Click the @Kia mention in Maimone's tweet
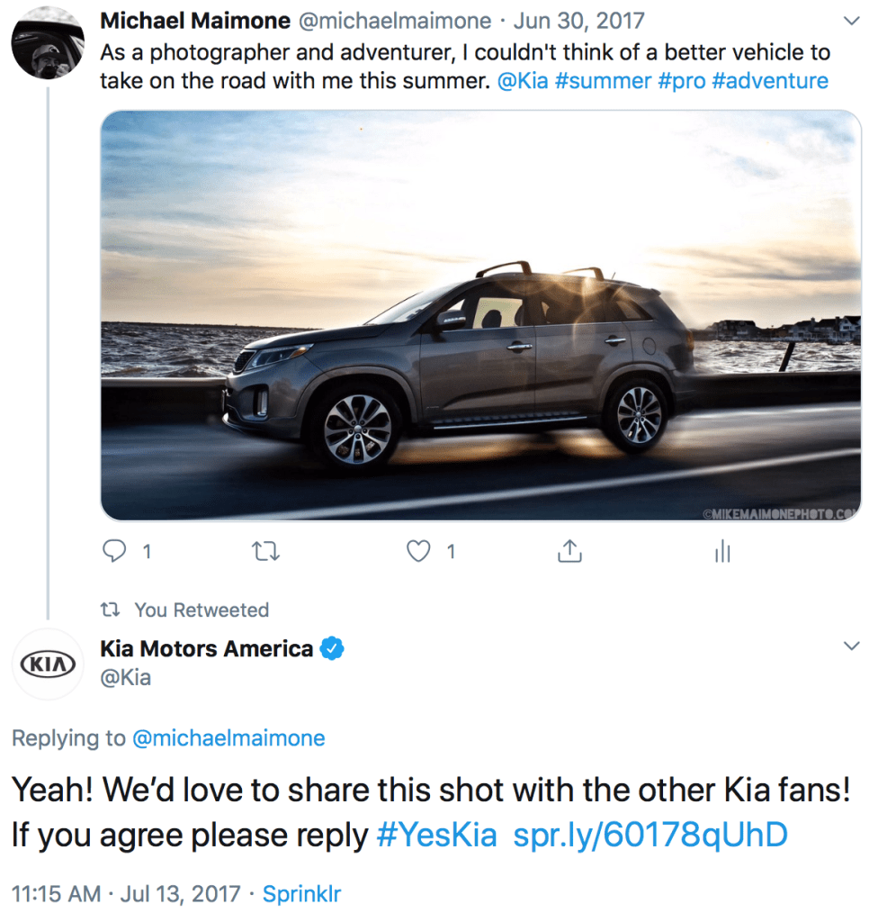 pos(522,81)
